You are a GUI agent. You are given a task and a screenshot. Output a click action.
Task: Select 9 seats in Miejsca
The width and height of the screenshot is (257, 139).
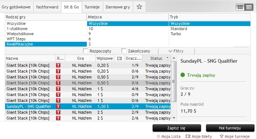tap(128, 34)
